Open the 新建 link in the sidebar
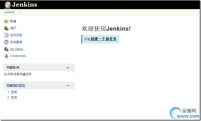This screenshot has width=201, height=121. pos(13,21)
